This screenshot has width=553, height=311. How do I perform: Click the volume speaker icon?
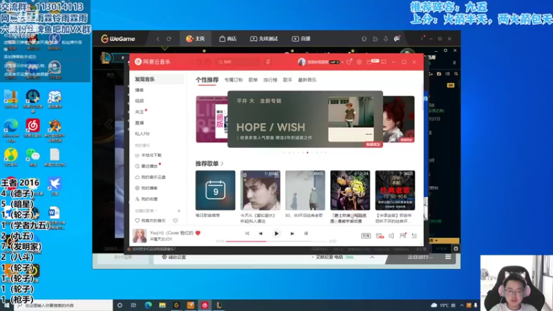pyautogui.click(x=391, y=236)
